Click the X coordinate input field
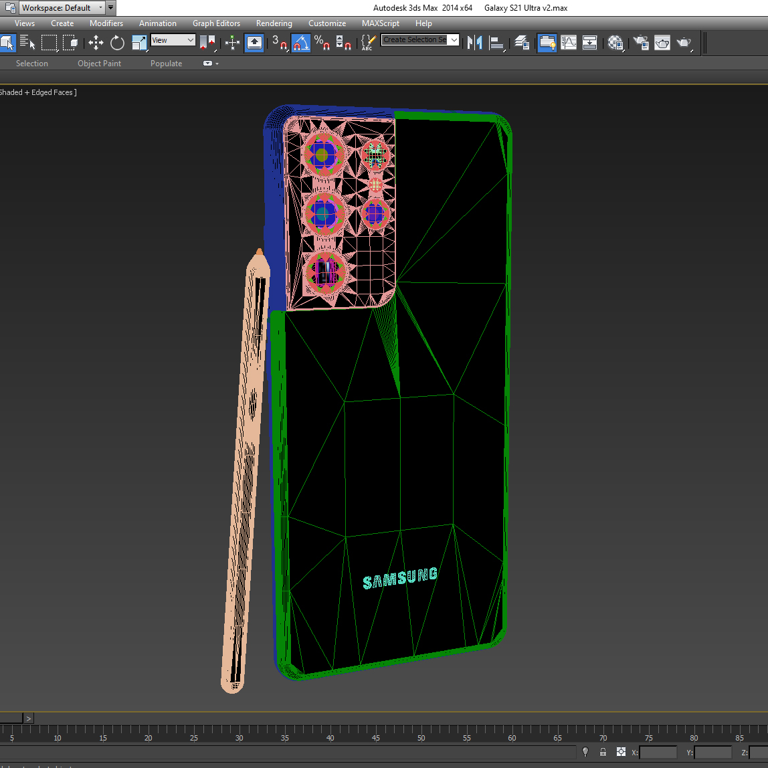768x768 pixels. pos(658,753)
